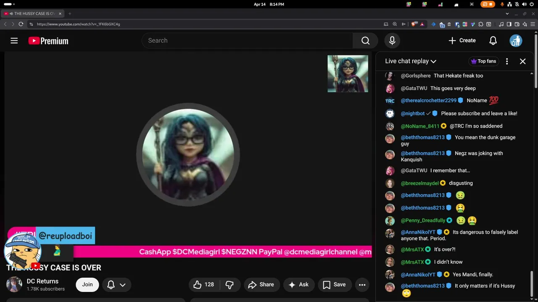This screenshot has width=538, height=302.
Task: Go forward in browser history
Action: [13, 24]
